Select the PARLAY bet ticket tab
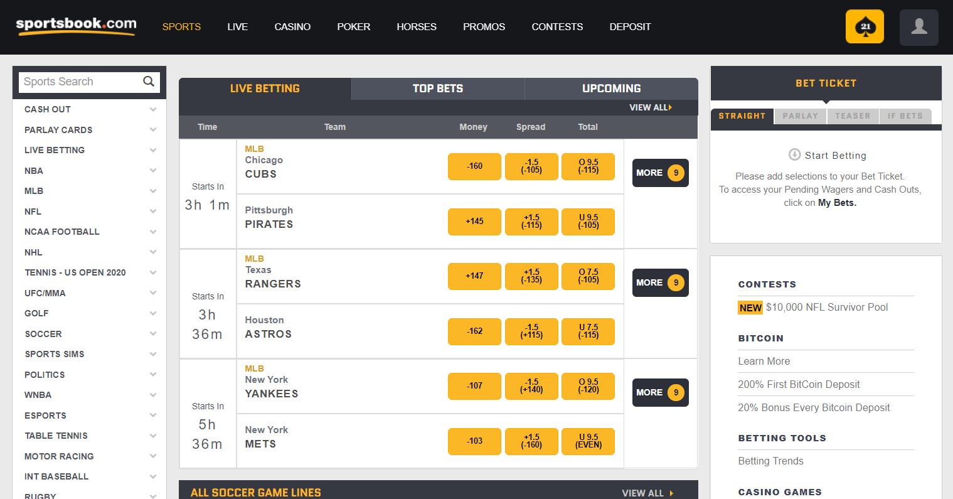 click(x=801, y=116)
